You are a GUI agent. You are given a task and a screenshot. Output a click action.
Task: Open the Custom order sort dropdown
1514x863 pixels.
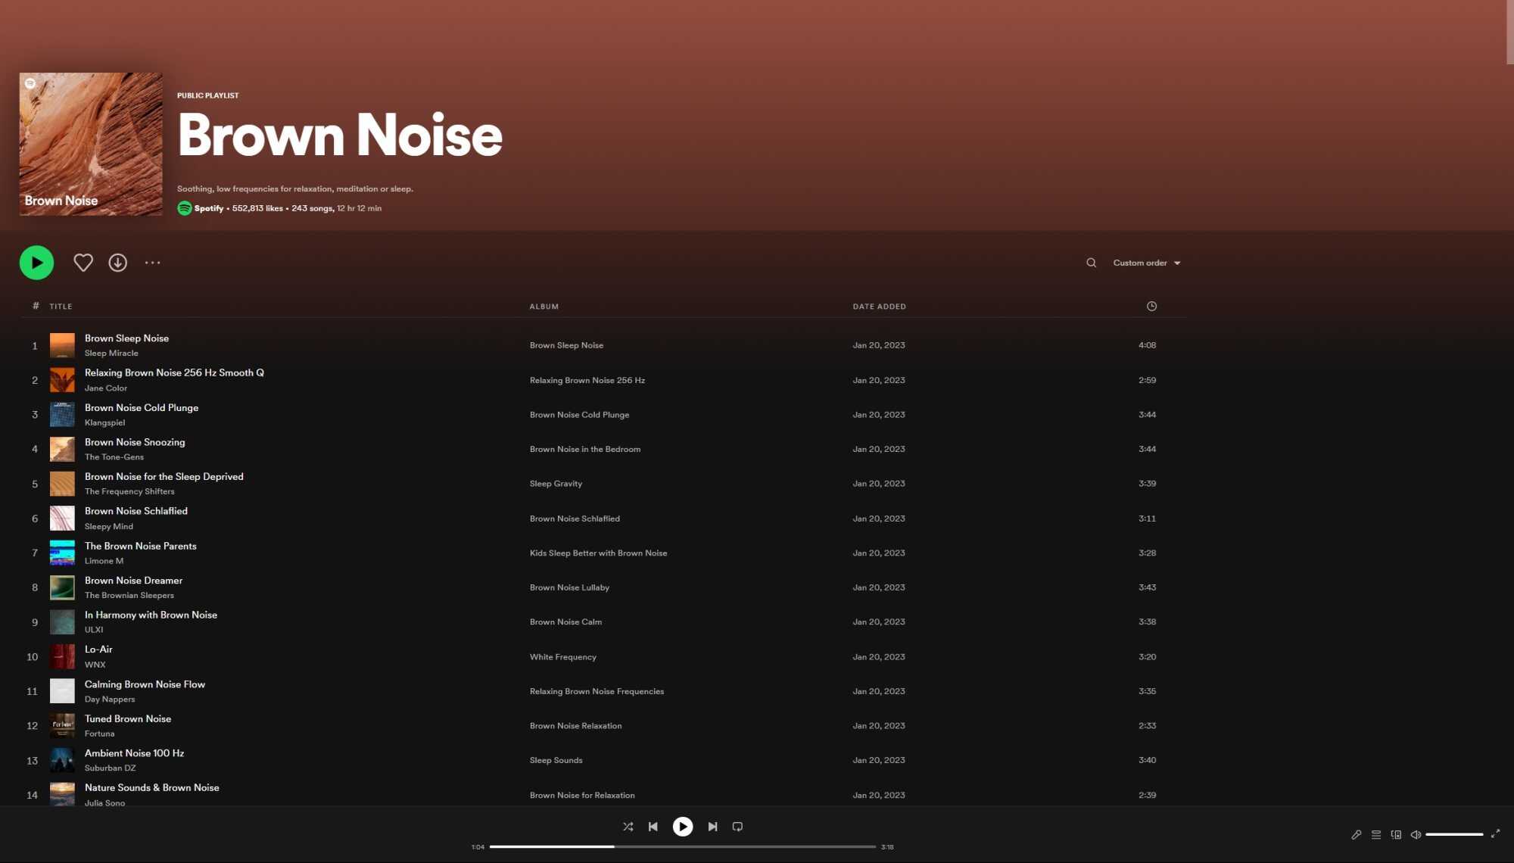(1146, 263)
